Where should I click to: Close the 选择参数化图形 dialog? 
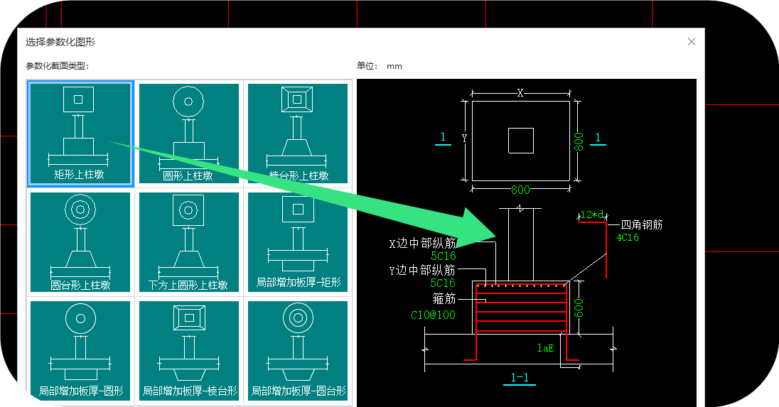coord(691,42)
